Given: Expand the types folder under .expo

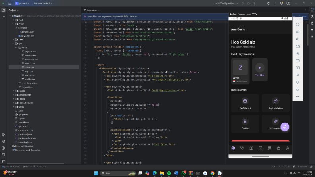Looking at the screenshot, I should 16,28.
